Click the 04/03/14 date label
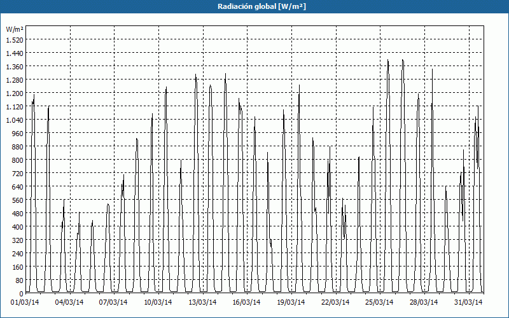The image size is (509, 318). pos(69,302)
